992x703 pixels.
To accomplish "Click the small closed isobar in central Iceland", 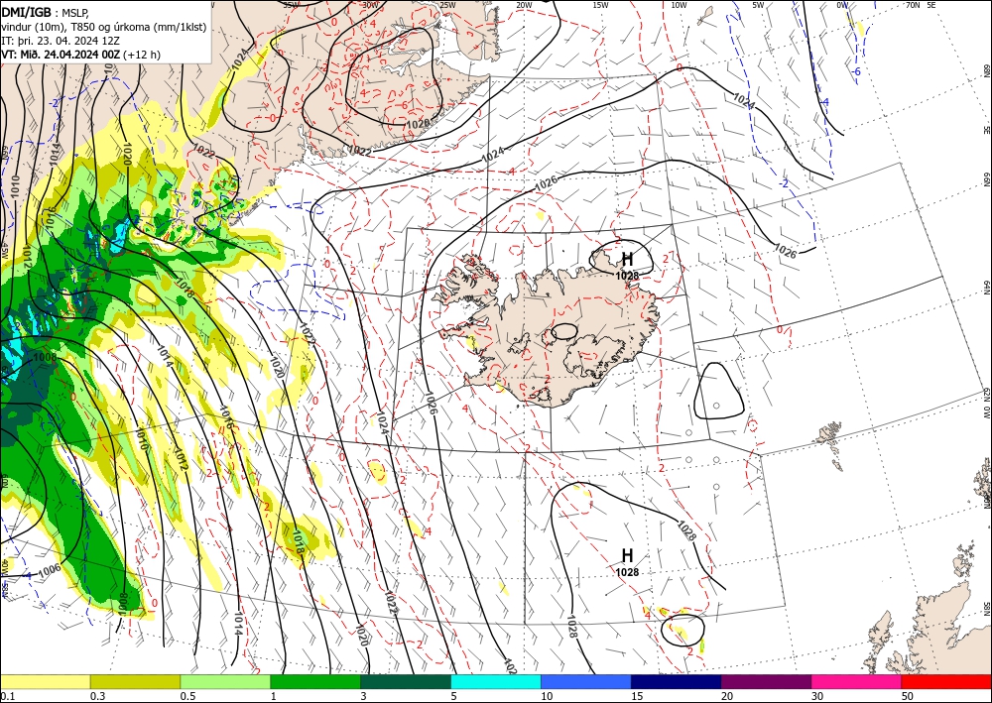I will pyautogui.click(x=563, y=331).
